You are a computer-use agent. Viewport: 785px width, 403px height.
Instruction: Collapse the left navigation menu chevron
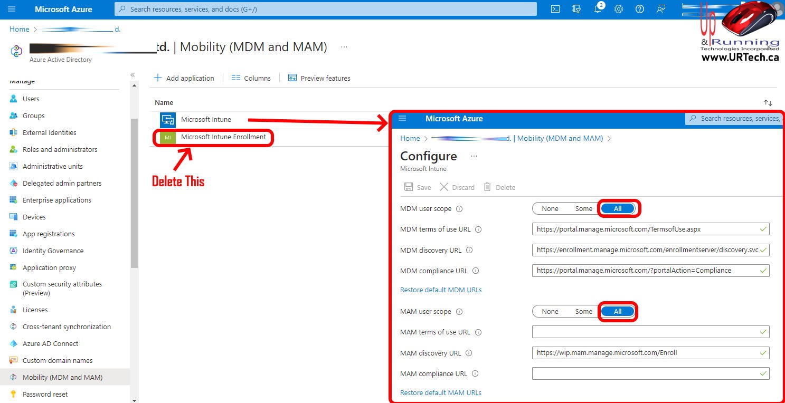click(x=133, y=75)
